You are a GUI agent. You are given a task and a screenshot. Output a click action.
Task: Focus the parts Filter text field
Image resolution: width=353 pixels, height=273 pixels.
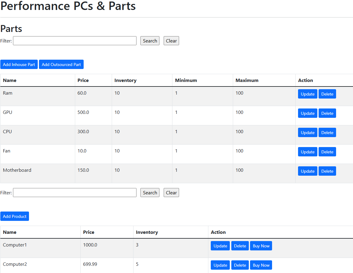coord(75,41)
